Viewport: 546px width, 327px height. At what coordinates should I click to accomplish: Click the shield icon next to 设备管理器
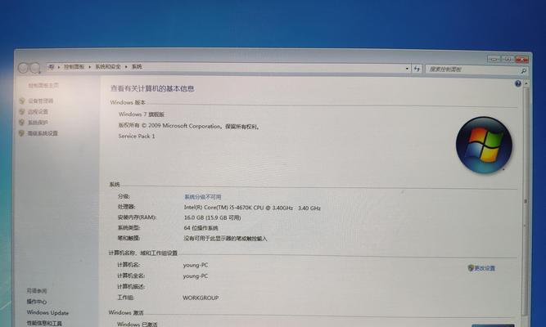[x=22, y=101]
